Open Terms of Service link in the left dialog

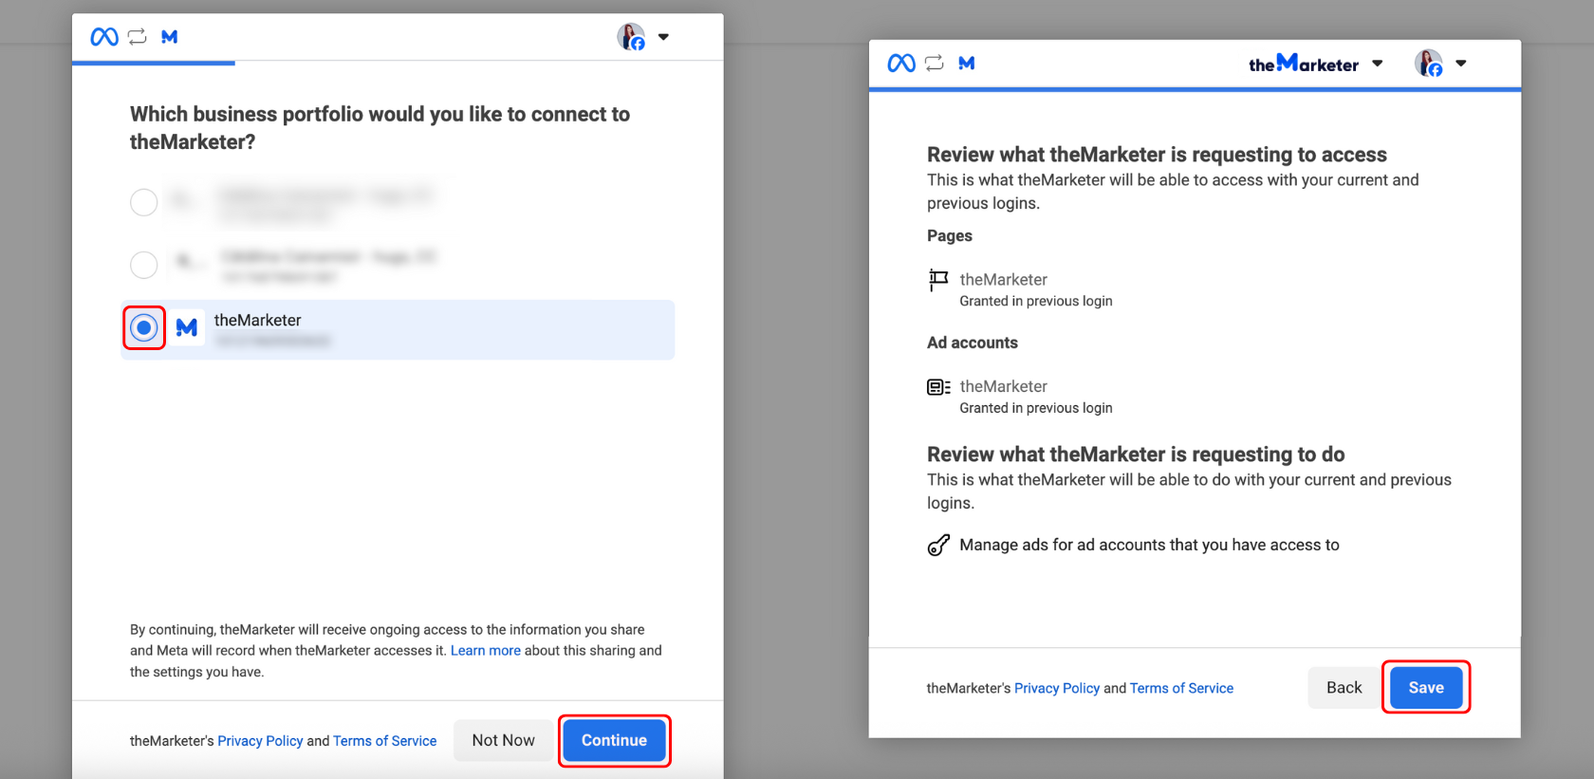click(385, 741)
